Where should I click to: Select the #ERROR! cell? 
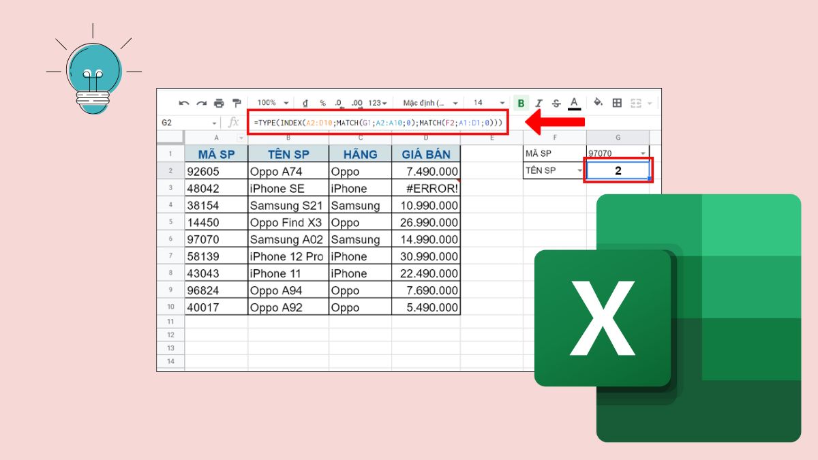pos(426,188)
